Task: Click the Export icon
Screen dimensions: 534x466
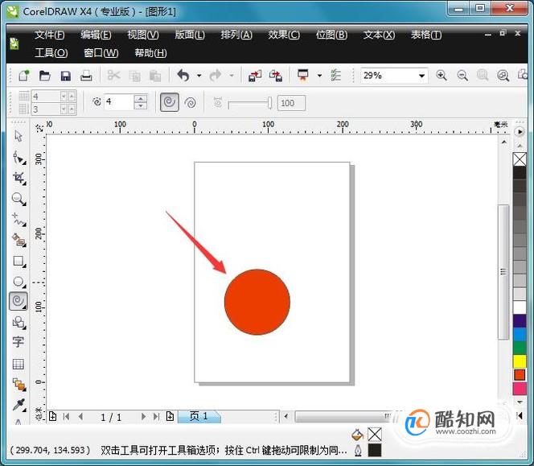Action: pyautogui.click(x=276, y=76)
